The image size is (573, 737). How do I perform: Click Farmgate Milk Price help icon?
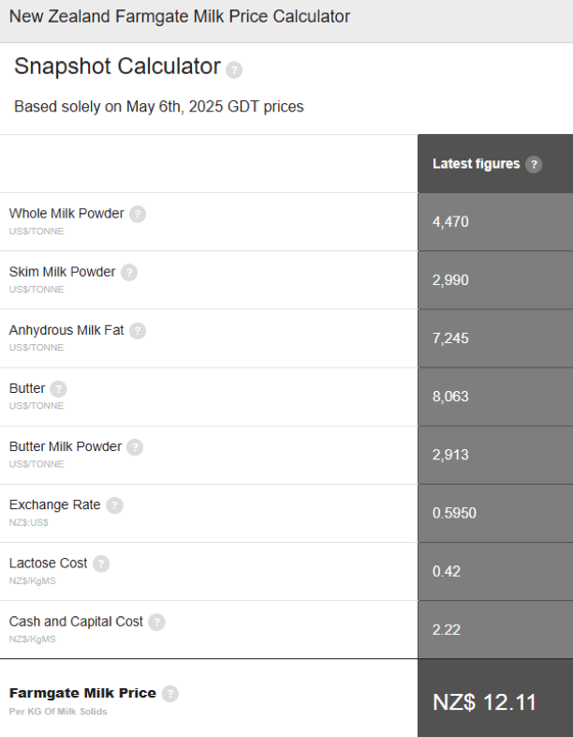click(169, 694)
